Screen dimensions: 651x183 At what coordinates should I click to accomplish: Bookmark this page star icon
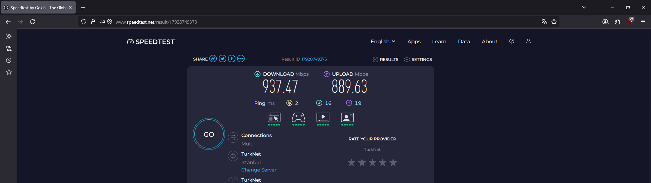554,22
